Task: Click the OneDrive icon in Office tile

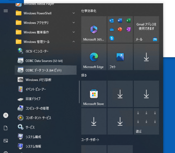Action: (112, 29)
